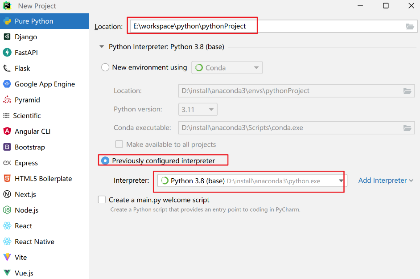The height and width of the screenshot is (279, 420).
Task: Open the Python version 3.11 dropdown
Action: [198, 110]
